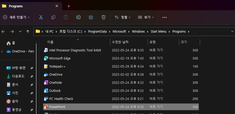Open recent locations dropdown arrow
Screen dimensions: 235x114
tap(20, 32)
